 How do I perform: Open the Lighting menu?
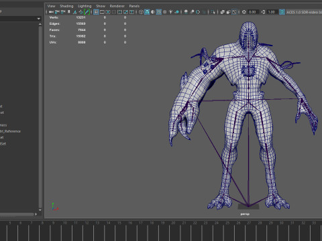pyautogui.click(x=85, y=6)
